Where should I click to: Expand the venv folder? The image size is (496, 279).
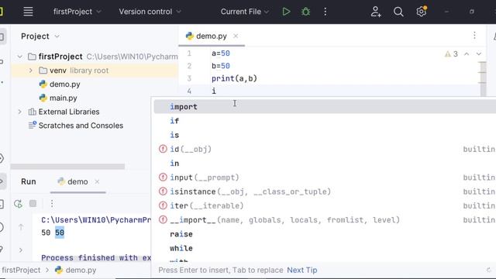coord(31,71)
